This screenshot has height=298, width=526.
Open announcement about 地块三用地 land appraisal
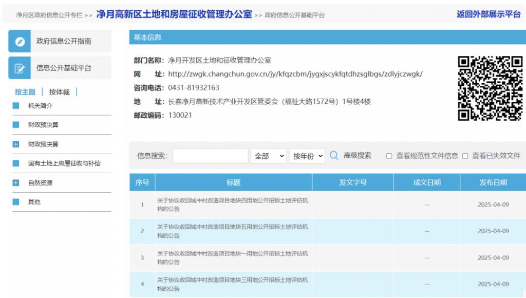coord(233,284)
